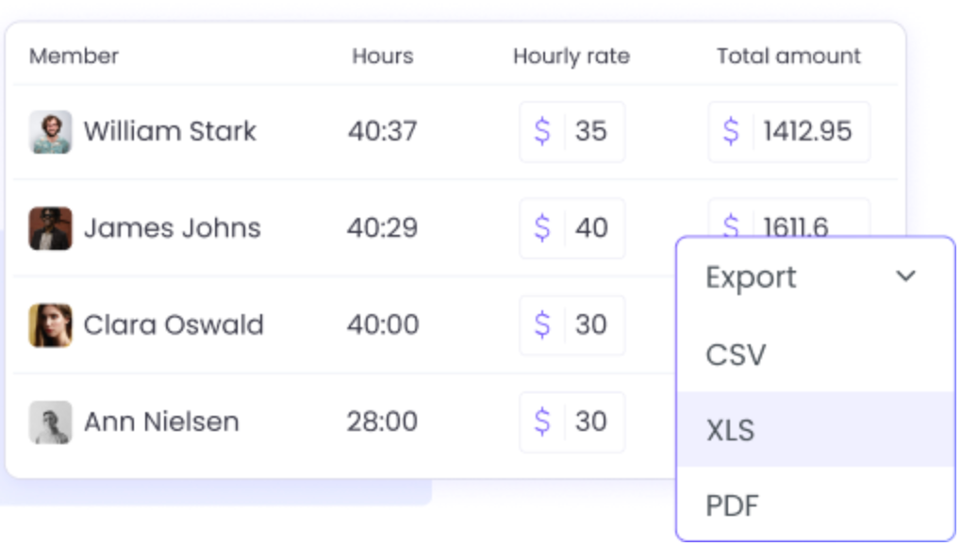Viewport: 962px width, 547px height.
Task: Collapse the Export dropdown chevron
Action: [905, 276]
